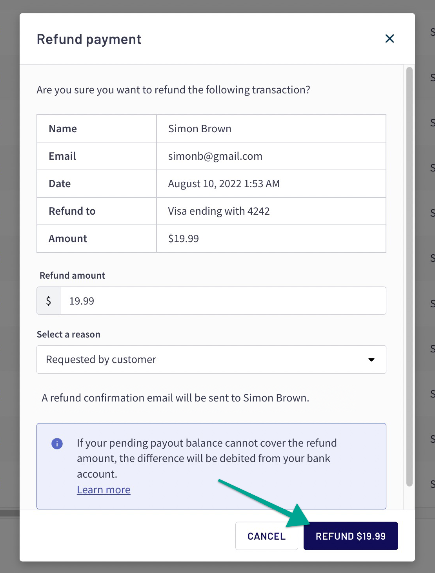Click the Visa ending with 4242 cell

[x=271, y=211]
